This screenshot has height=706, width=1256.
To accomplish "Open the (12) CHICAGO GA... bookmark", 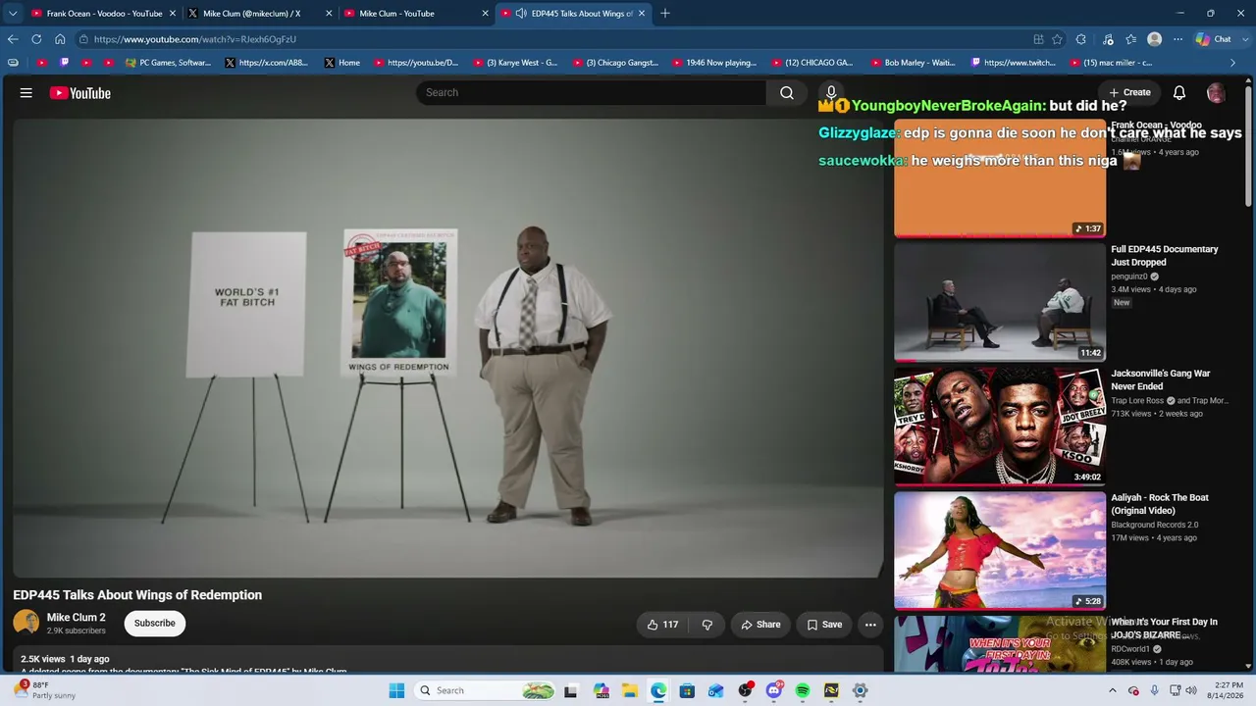I will point(811,63).
